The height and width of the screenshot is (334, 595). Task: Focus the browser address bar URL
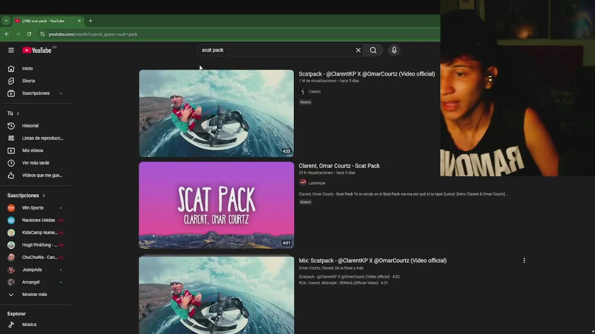point(93,34)
